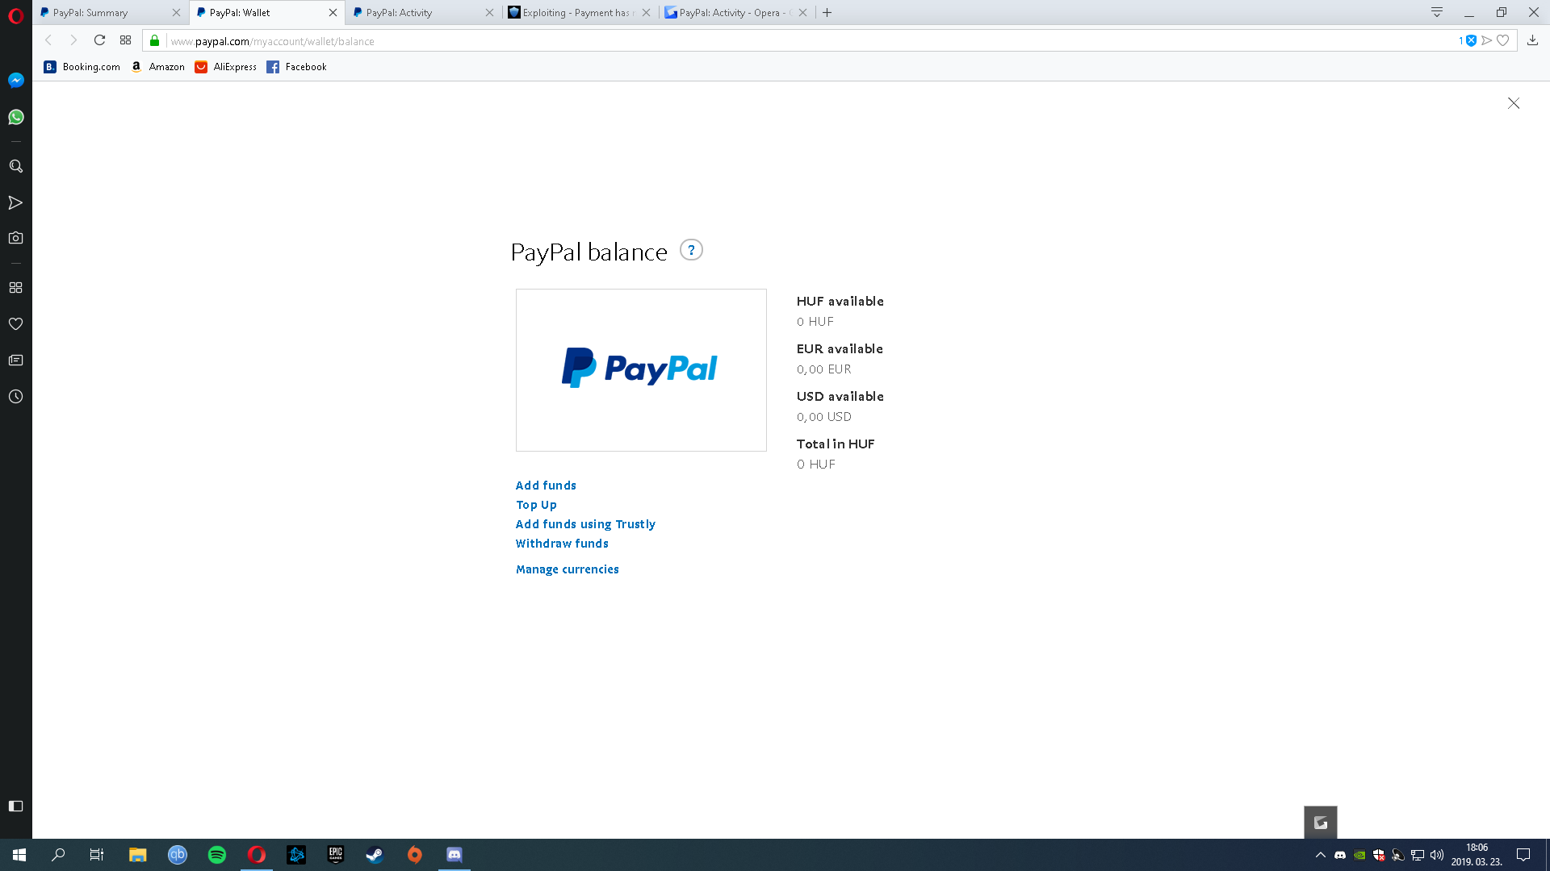Show hidden system tray icons chevron
Screen dimensions: 1550x871
1320,855
